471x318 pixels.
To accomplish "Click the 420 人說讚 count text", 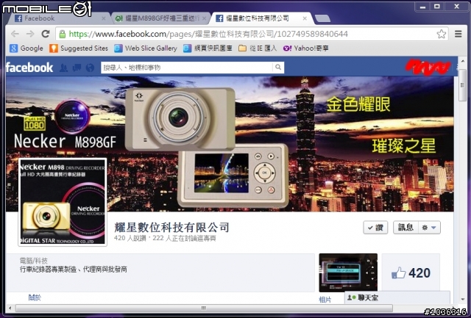I will click(132, 239).
